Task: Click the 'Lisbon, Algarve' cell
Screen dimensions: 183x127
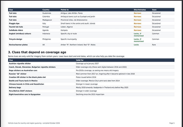Action: [67, 27]
